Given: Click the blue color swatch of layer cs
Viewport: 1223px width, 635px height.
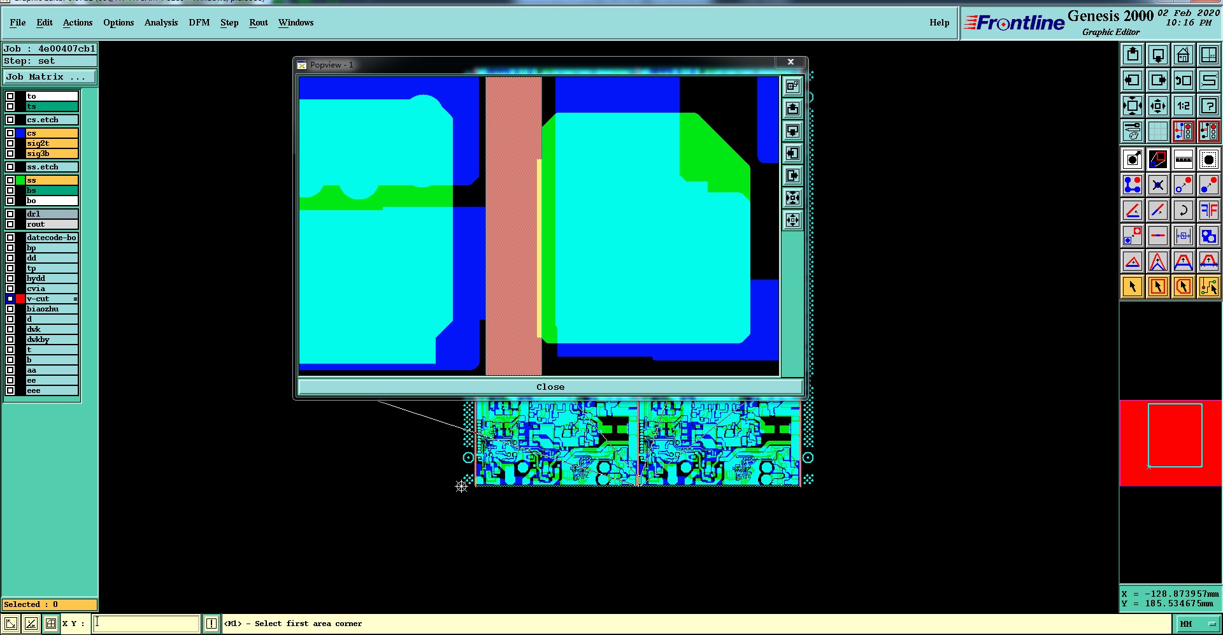Looking at the screenshot, I should pos(20,133).
